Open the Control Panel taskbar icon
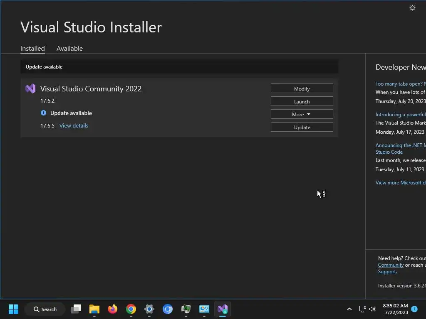This screenshot has height=319, width=426. point(204,309)
